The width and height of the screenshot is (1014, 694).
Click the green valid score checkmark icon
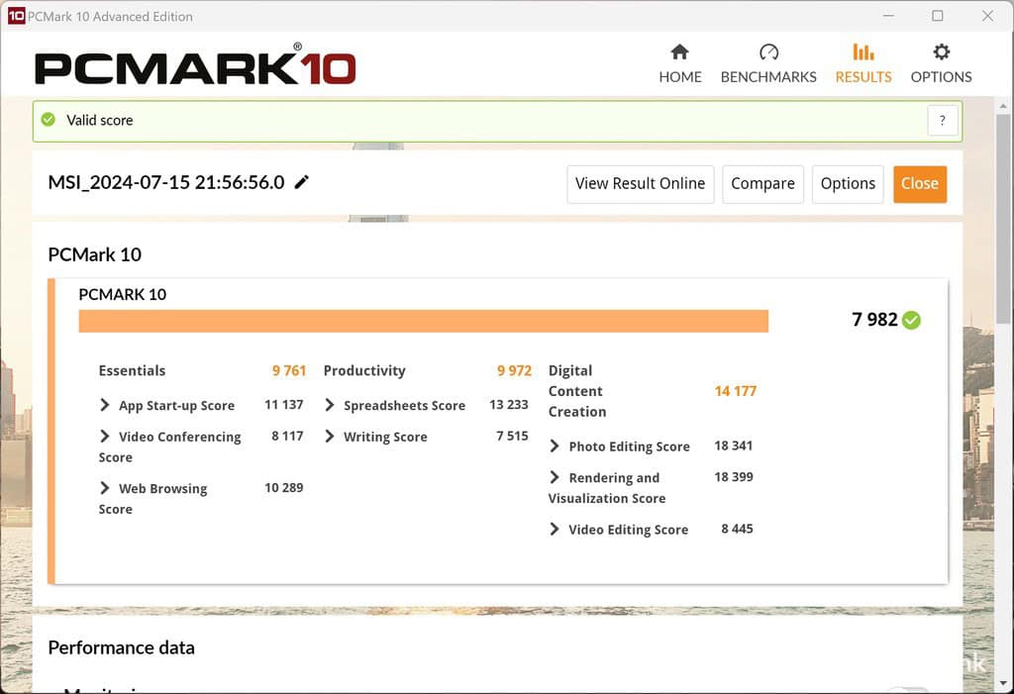coord(48,120)
